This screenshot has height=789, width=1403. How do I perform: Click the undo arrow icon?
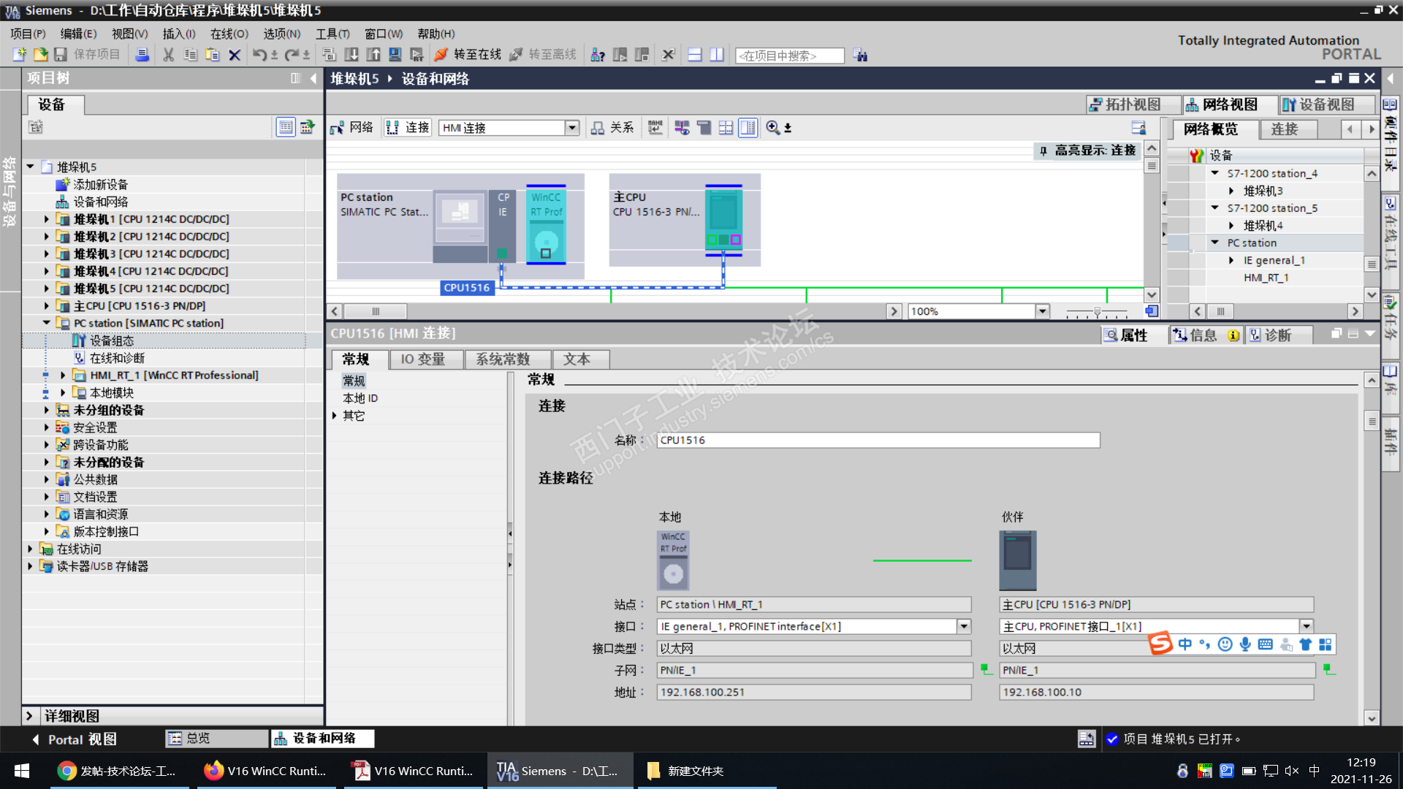coord(259,55)
